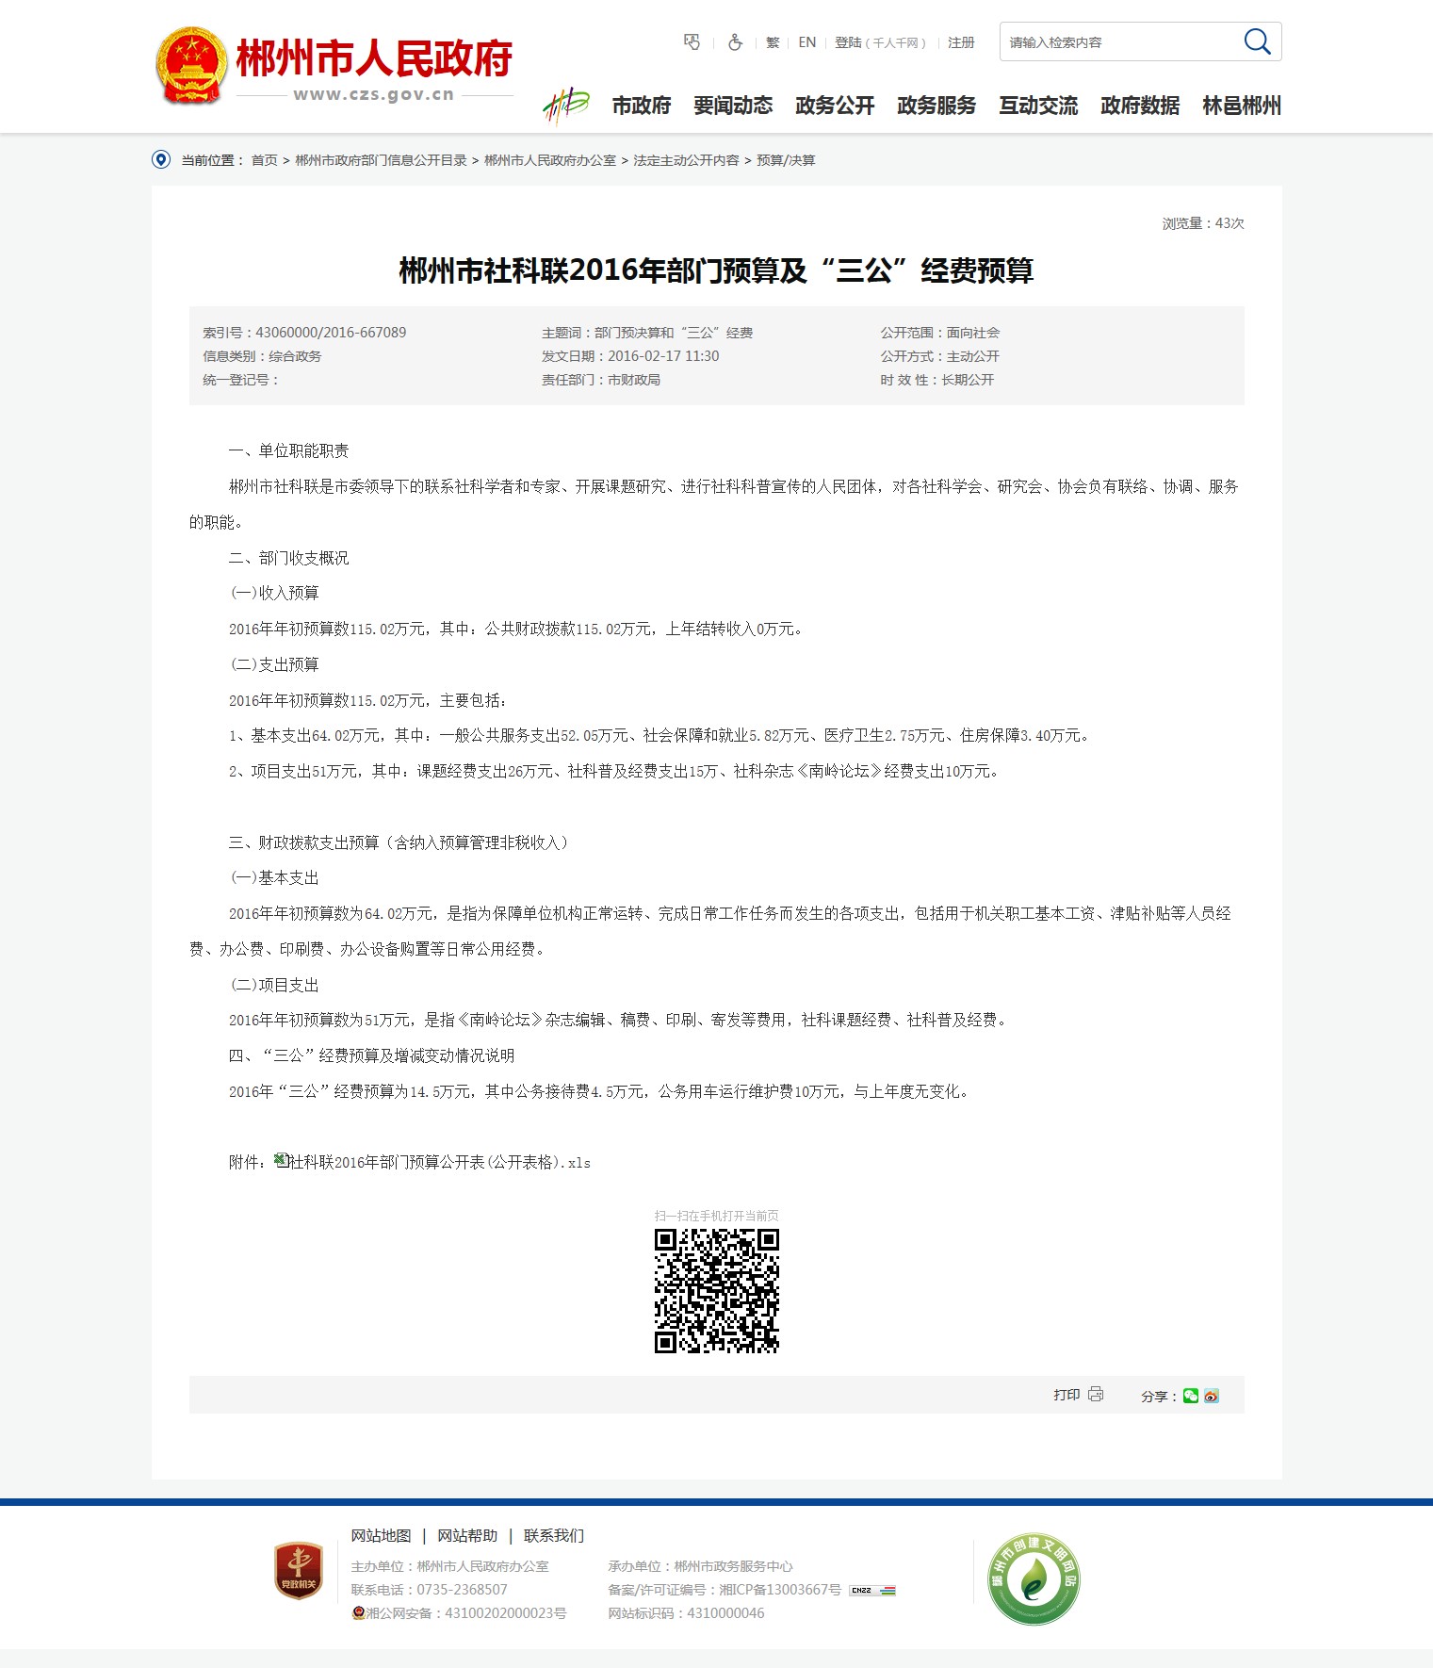Click the 主题词 field in the info box
Screen dimensions: 1433x1668
pos(647,333)
